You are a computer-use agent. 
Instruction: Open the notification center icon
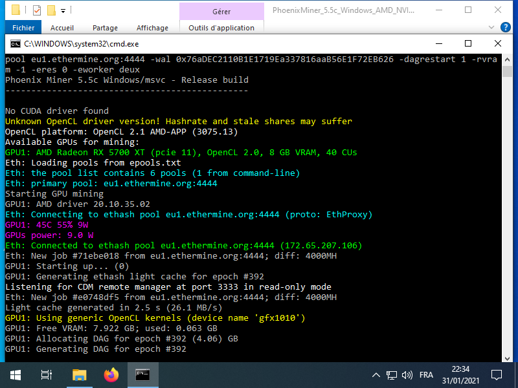pyautogui.click(x=496, y=375)
